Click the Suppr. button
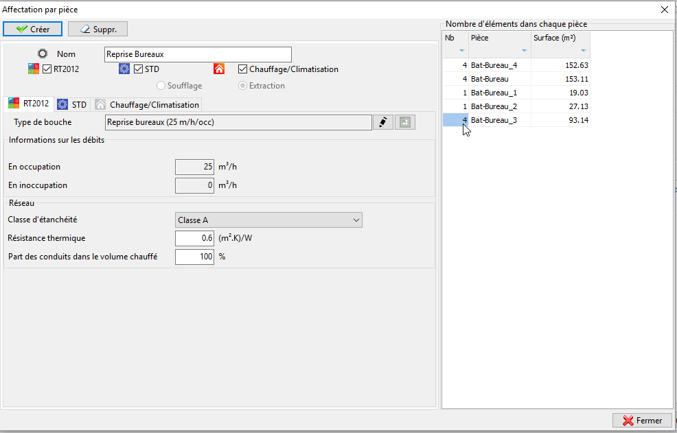Viewport: 677px width, 433px height. click(x=98, y=29)
